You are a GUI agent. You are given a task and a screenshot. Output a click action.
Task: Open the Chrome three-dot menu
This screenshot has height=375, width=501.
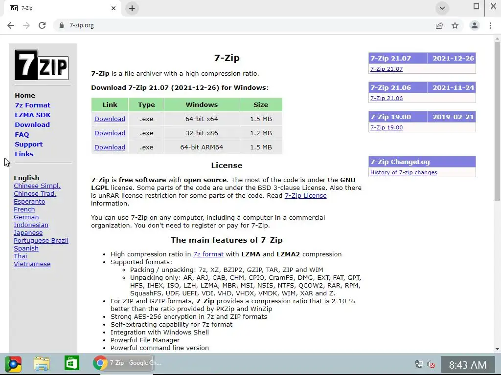pyautogui.click(x=490, y=25)
